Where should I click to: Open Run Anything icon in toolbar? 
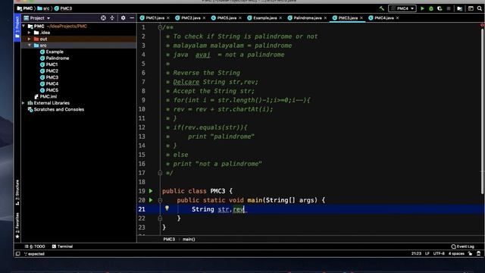click(471, 8)
